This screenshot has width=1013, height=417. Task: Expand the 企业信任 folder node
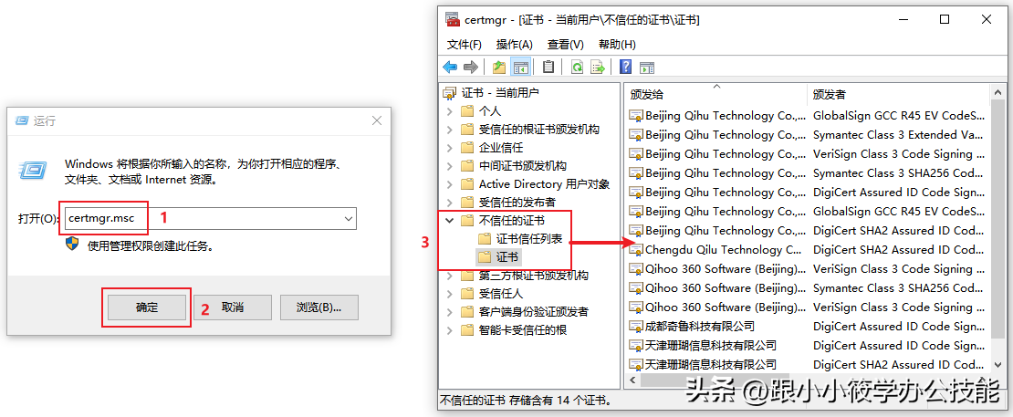(450, 148)
